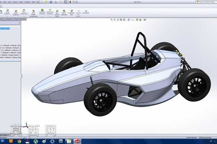Click the New document icon
This screenshot has width=217, height=144.
[x=41, y=2]
